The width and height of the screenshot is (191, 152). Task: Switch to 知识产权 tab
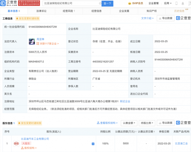(152, 11)
